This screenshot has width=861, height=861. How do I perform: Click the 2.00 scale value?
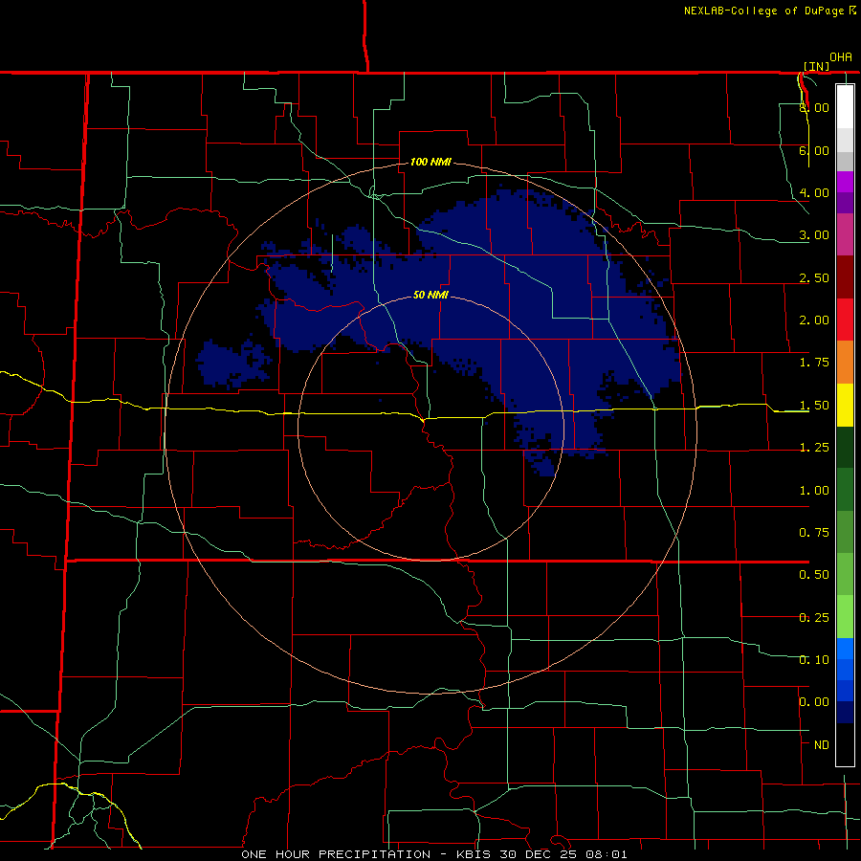point(814,320)
